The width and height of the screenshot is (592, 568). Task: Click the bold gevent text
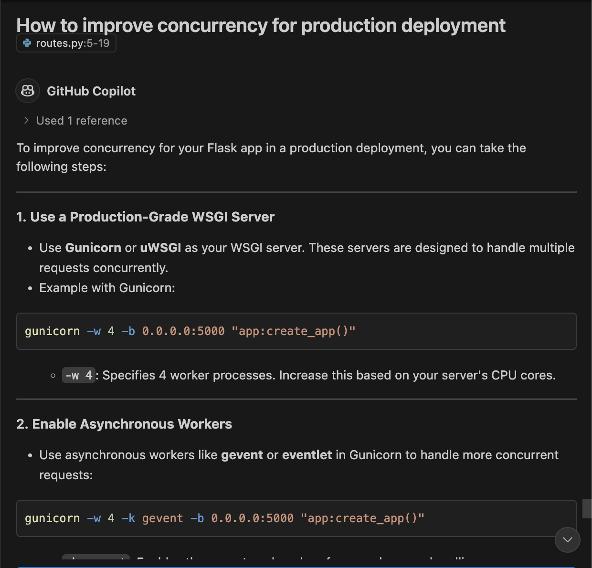[x=242, y=455]
